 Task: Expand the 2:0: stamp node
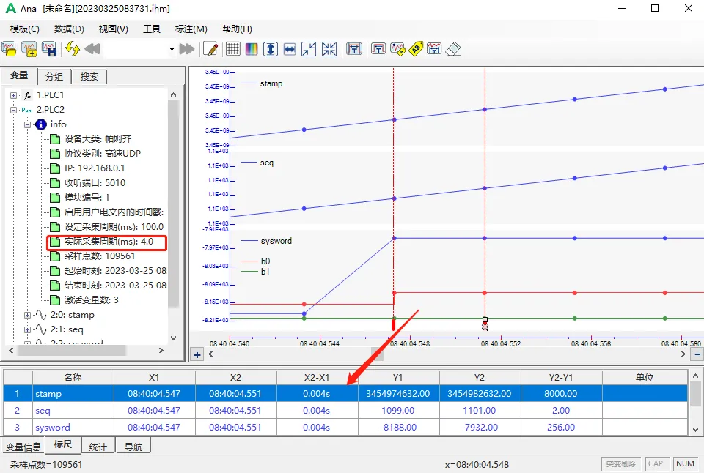click(x=27, y=315)
